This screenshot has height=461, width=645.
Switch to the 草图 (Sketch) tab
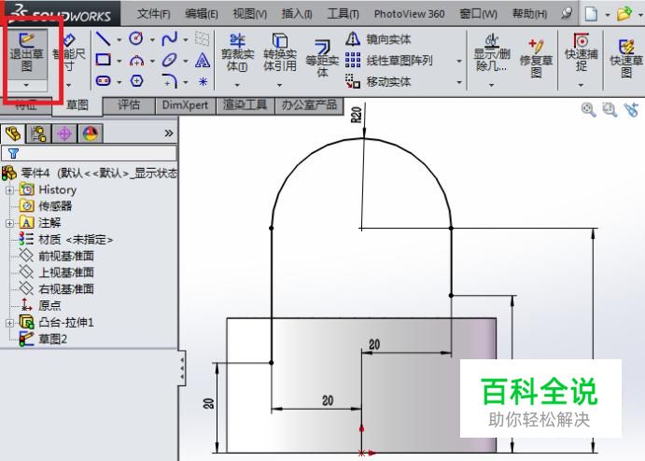point(77,105)
